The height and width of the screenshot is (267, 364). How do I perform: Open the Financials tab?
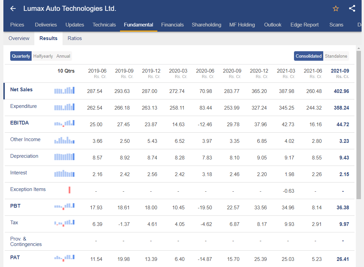point(172,25)
